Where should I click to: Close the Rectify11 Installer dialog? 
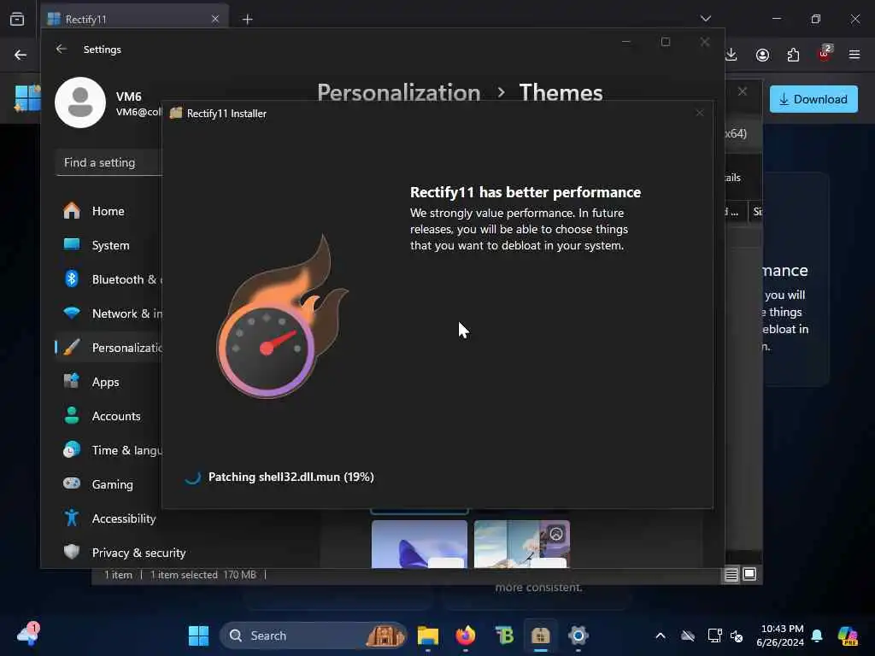pyautogui.click(x=699, y=114)
